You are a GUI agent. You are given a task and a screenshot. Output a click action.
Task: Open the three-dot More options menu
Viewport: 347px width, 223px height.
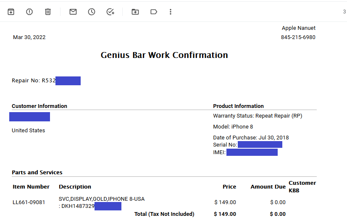[x=171, y=12]
